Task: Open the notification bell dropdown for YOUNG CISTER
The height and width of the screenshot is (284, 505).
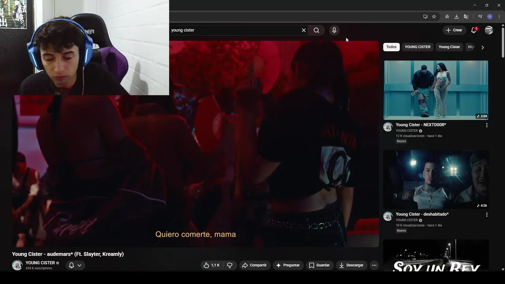Action: [x=75, y=265]
